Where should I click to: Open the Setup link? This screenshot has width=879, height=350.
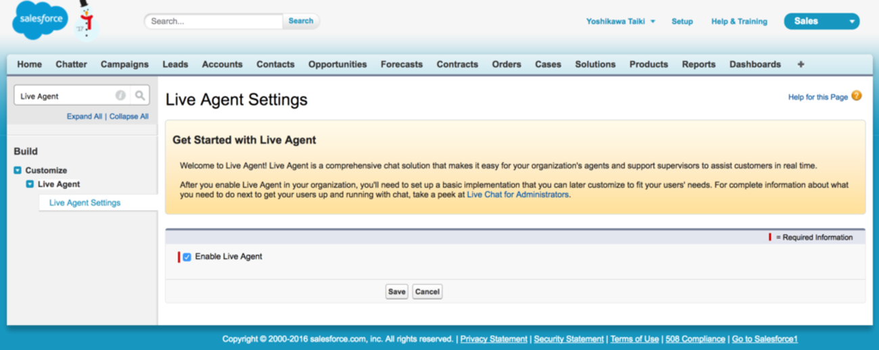pyautogui.click(x=682, y=22)
